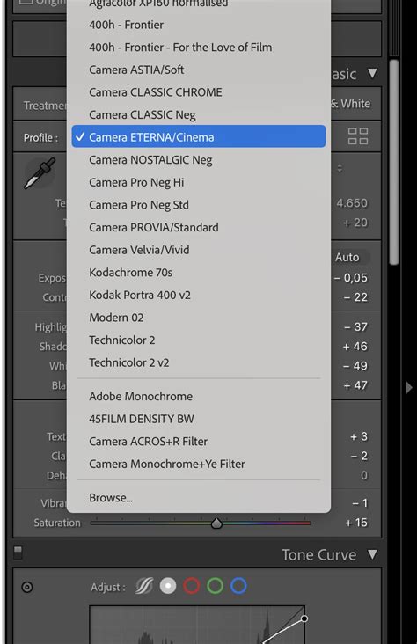This screenshot has height=644, width=417.
Task: Collapse the Basic panel triangle
Action: pos(372,74)
